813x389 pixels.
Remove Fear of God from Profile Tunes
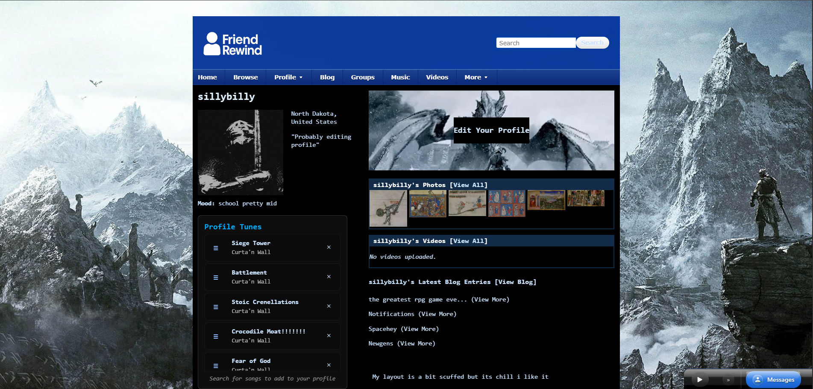tap(329, 365)
